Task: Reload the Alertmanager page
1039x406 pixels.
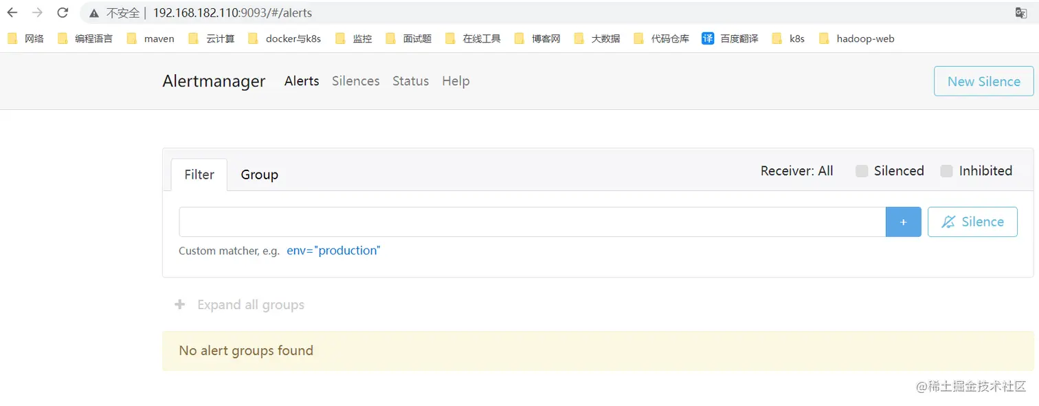Action: 62,12
